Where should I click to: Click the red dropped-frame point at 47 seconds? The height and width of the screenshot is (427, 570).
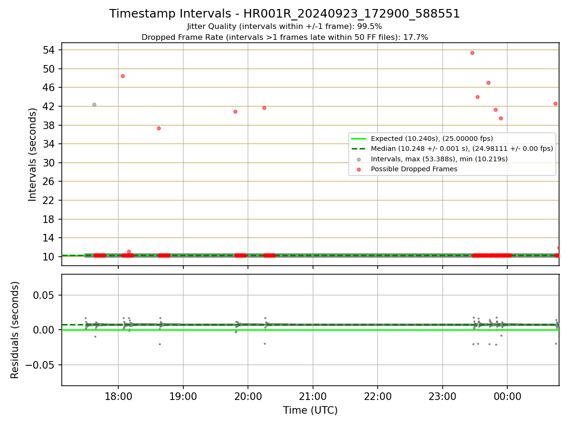coord(488,83)
